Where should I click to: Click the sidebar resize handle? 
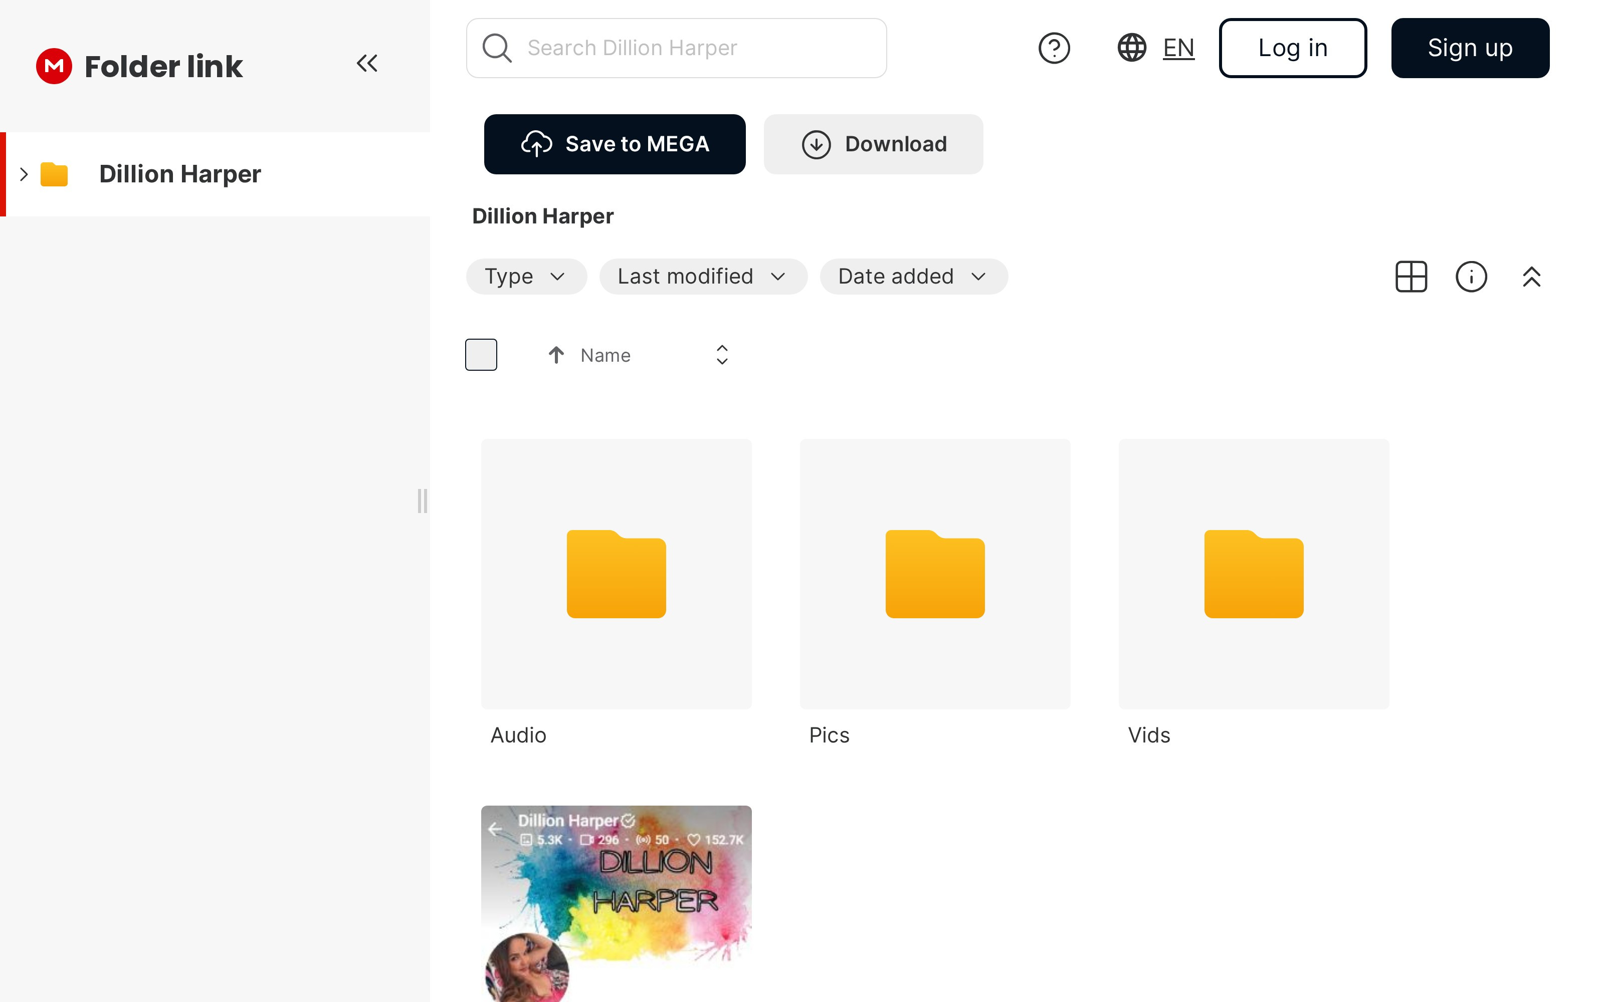coord(422,501)
